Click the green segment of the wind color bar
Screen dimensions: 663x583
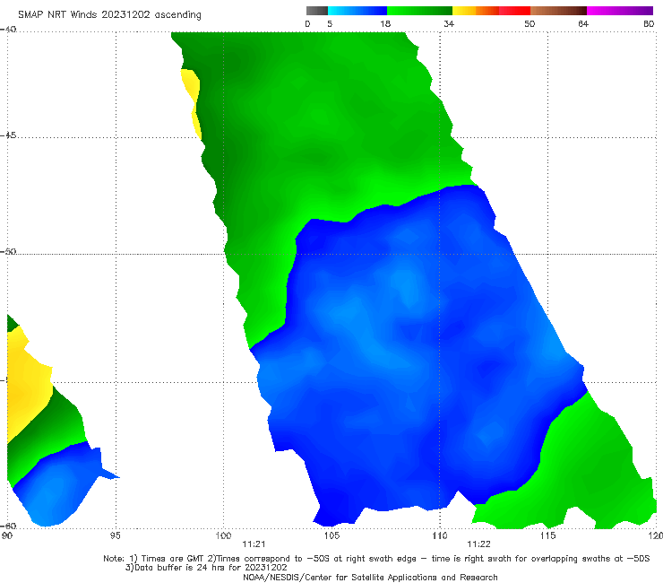click(419, 11)
